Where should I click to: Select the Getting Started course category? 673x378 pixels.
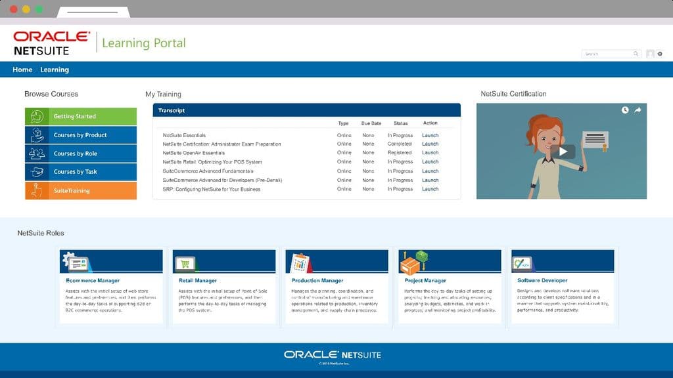(x=81, y=116)
